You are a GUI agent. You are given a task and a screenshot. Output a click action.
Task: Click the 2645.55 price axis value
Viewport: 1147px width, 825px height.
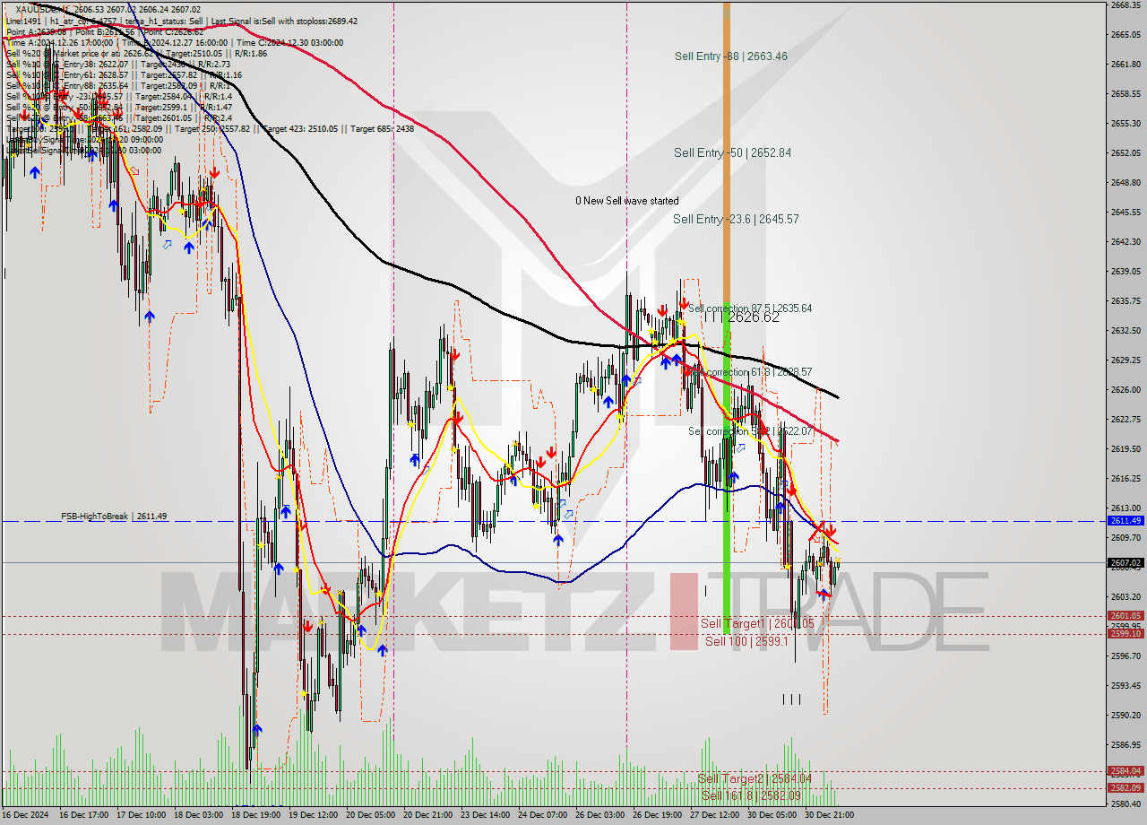[x=1125, y=212]
